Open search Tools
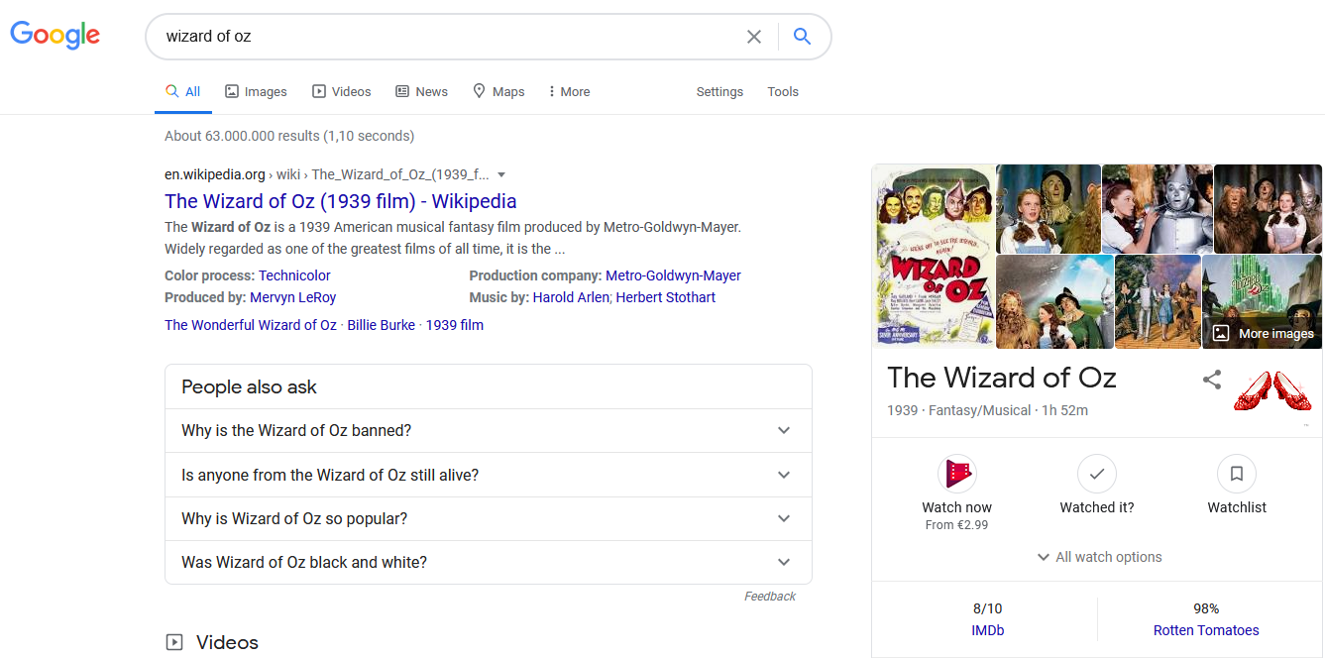This screenshot has height=658, width=1325. [783, 91]
